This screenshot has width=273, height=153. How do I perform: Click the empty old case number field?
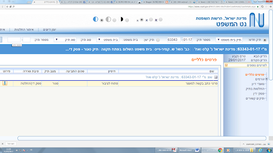(14, 40)
